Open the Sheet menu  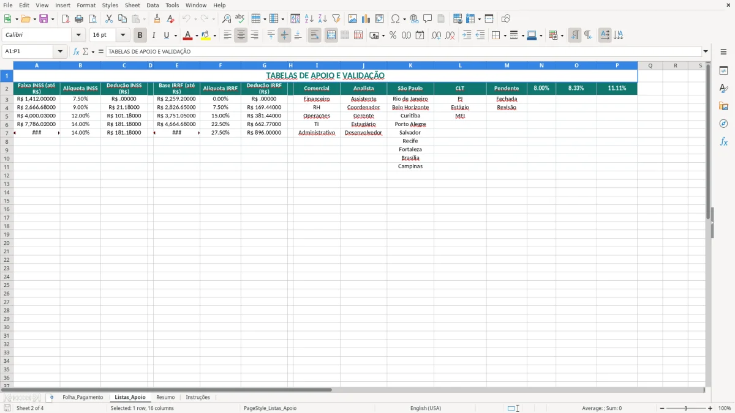click(132, 5)
